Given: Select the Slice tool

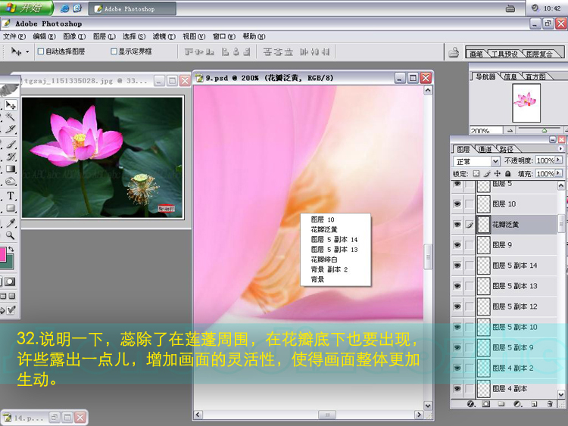Looking at the screenshot, I should pos(11,129).
